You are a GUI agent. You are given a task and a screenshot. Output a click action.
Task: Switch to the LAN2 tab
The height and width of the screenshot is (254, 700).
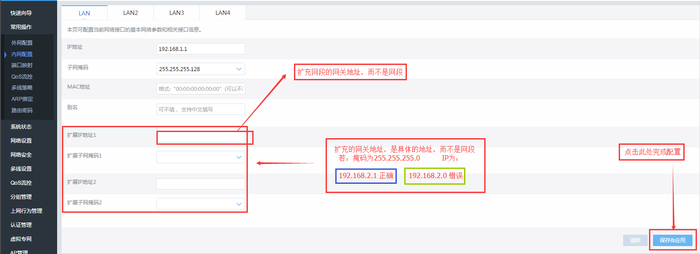pos(131,13)
